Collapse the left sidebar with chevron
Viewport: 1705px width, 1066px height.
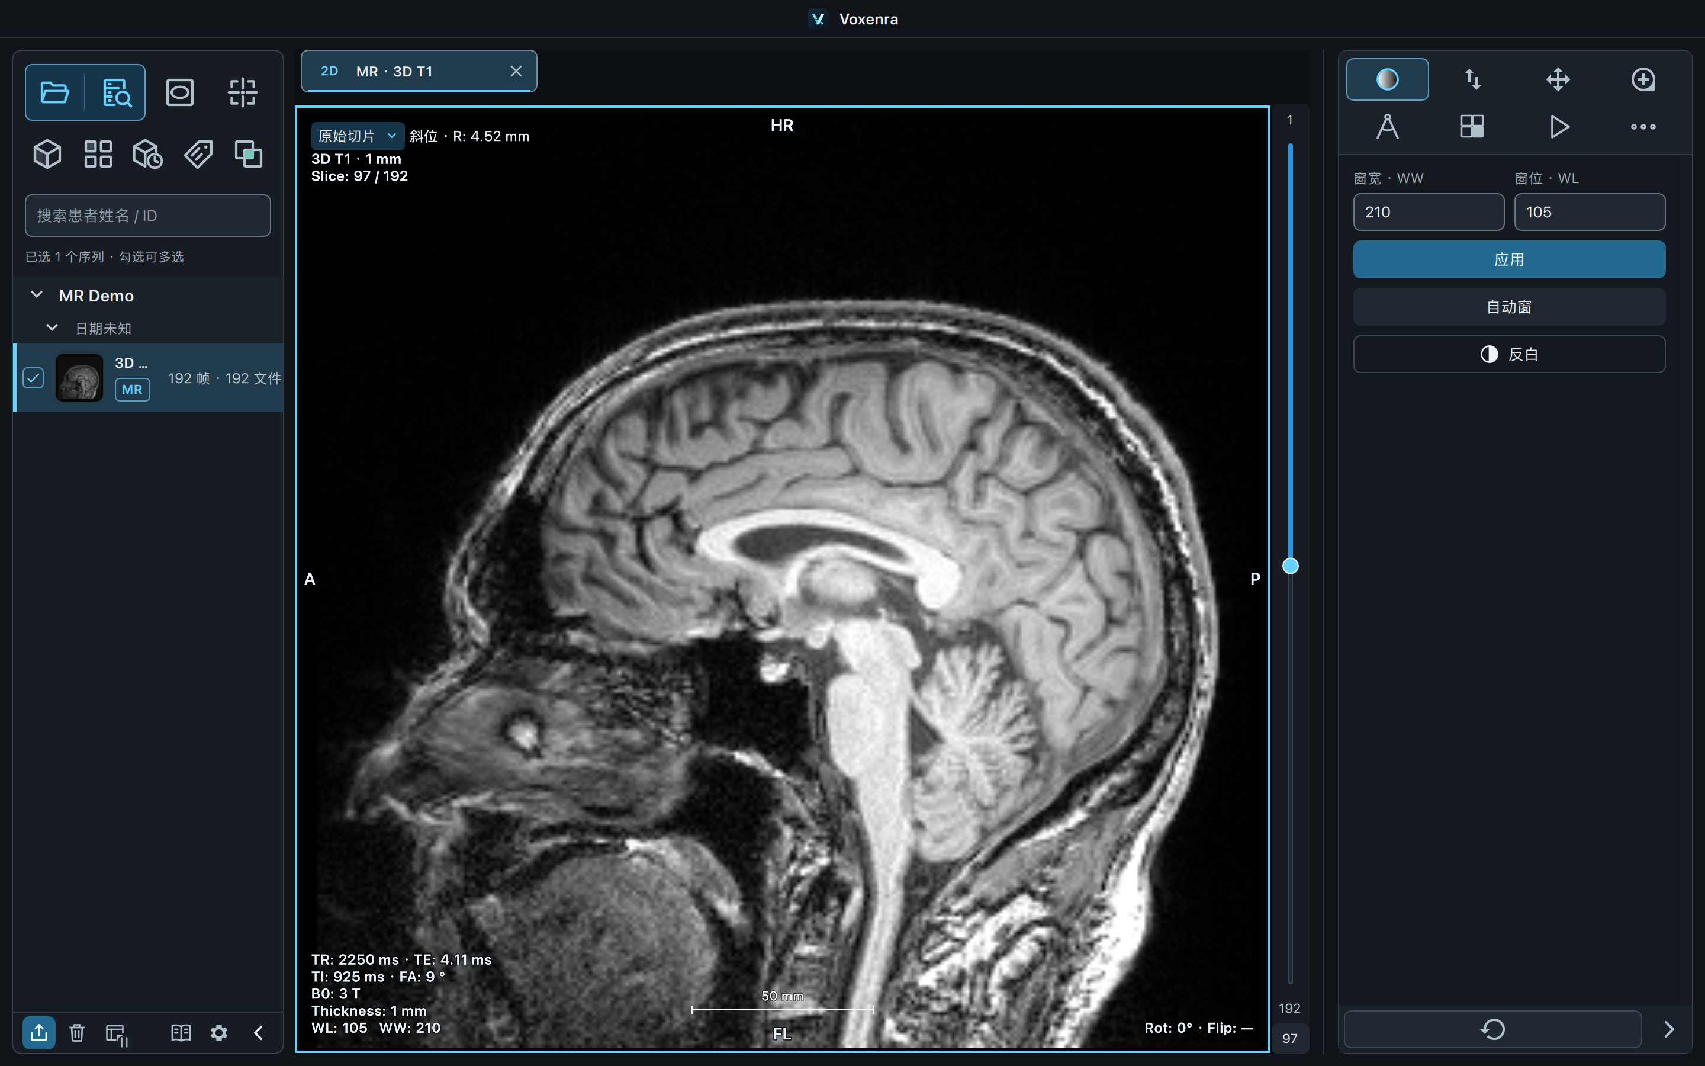[259, 1033]
